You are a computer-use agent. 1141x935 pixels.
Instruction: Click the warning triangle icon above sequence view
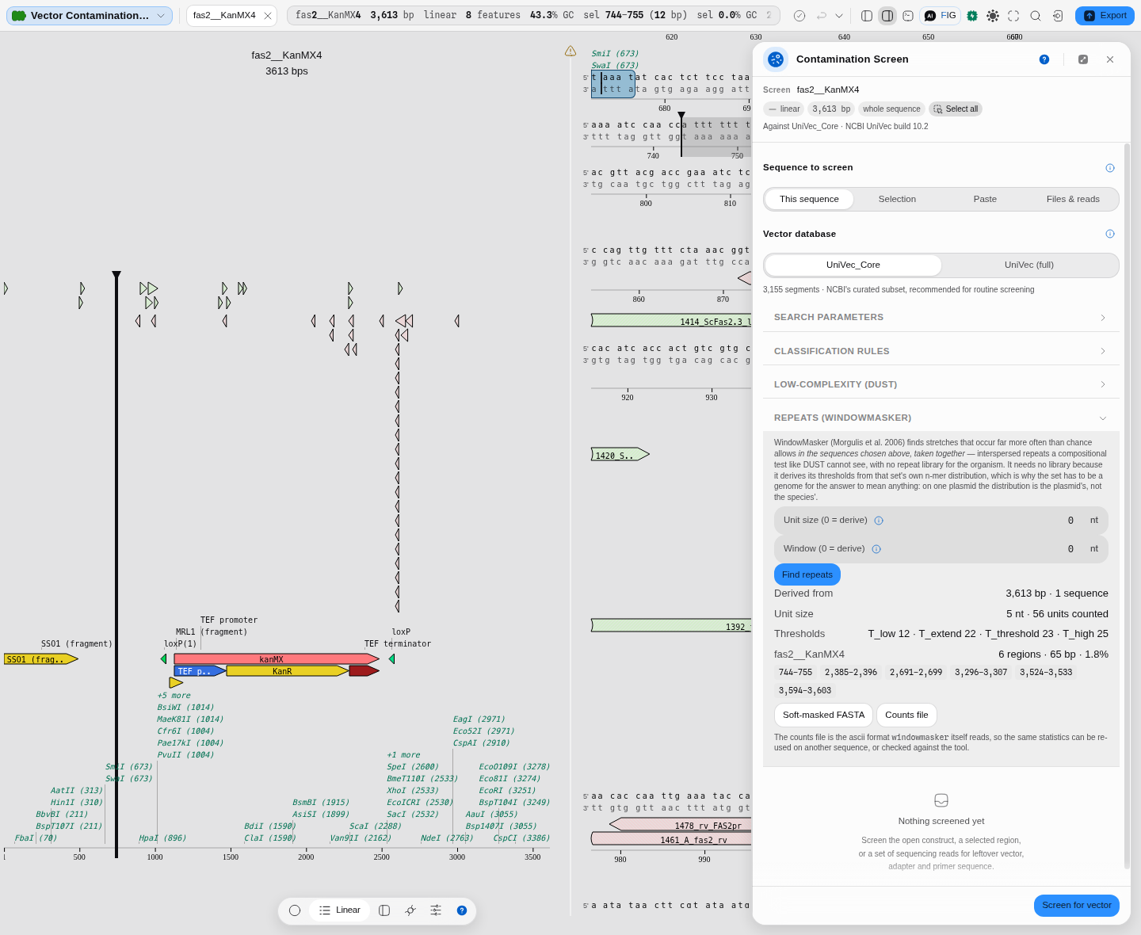pos(570,51)
